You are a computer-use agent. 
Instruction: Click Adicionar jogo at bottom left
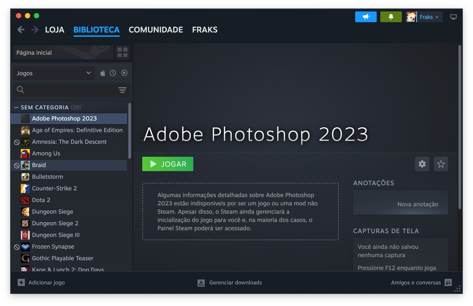(41, 282)
